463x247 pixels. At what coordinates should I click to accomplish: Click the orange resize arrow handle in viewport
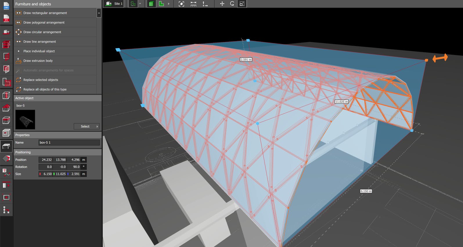pos(440,58)
